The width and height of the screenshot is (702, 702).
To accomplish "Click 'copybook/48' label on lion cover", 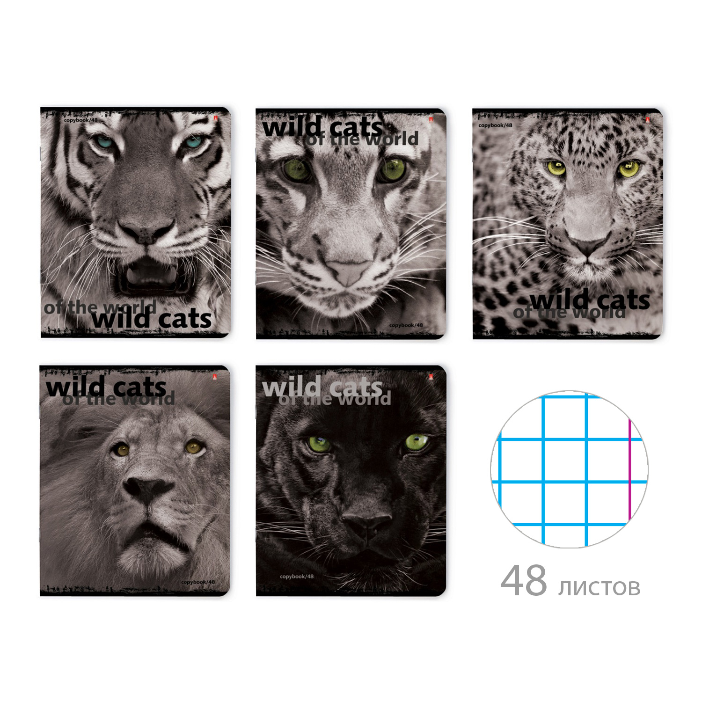I will tap(198, 582).
